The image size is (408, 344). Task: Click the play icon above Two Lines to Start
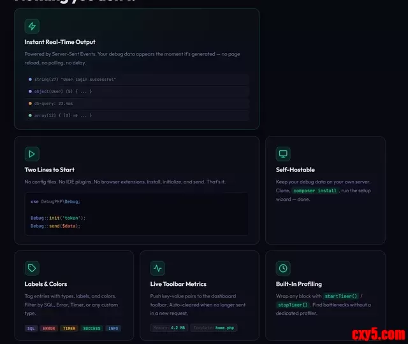click(x=32, y=154)
